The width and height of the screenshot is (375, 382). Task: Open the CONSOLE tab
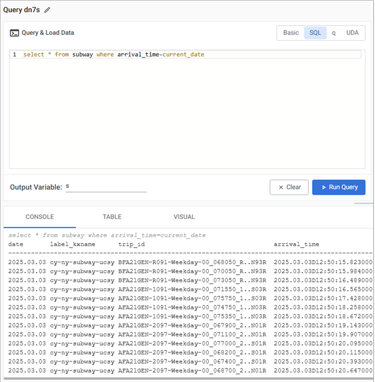click(x=40, y=217)
